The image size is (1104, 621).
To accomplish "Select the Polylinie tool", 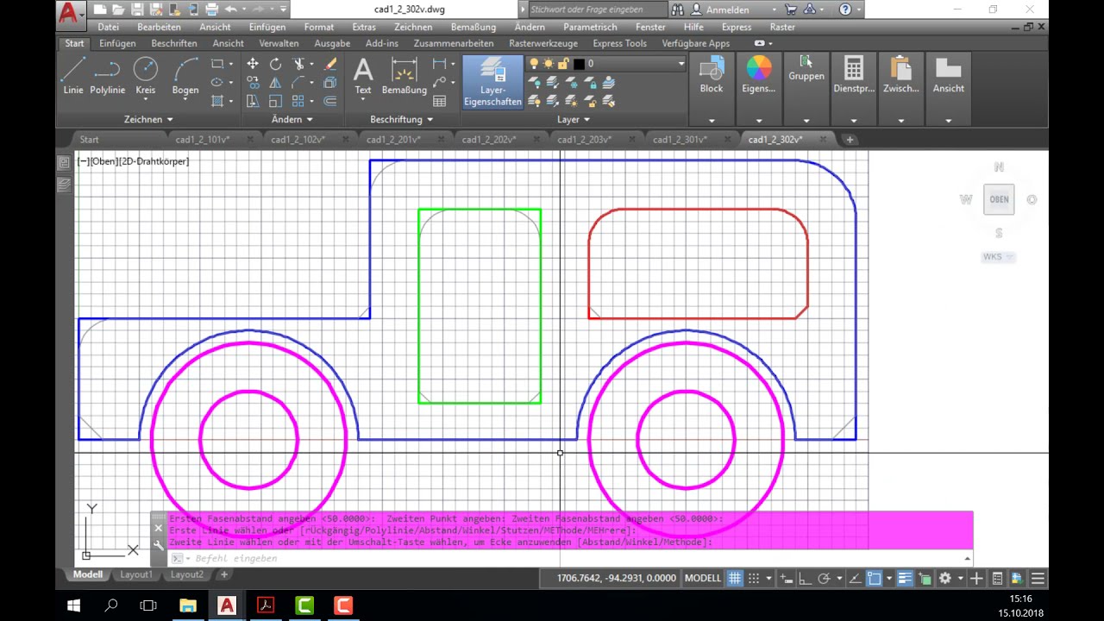I will pyautogui.click(x=108, y=76).
